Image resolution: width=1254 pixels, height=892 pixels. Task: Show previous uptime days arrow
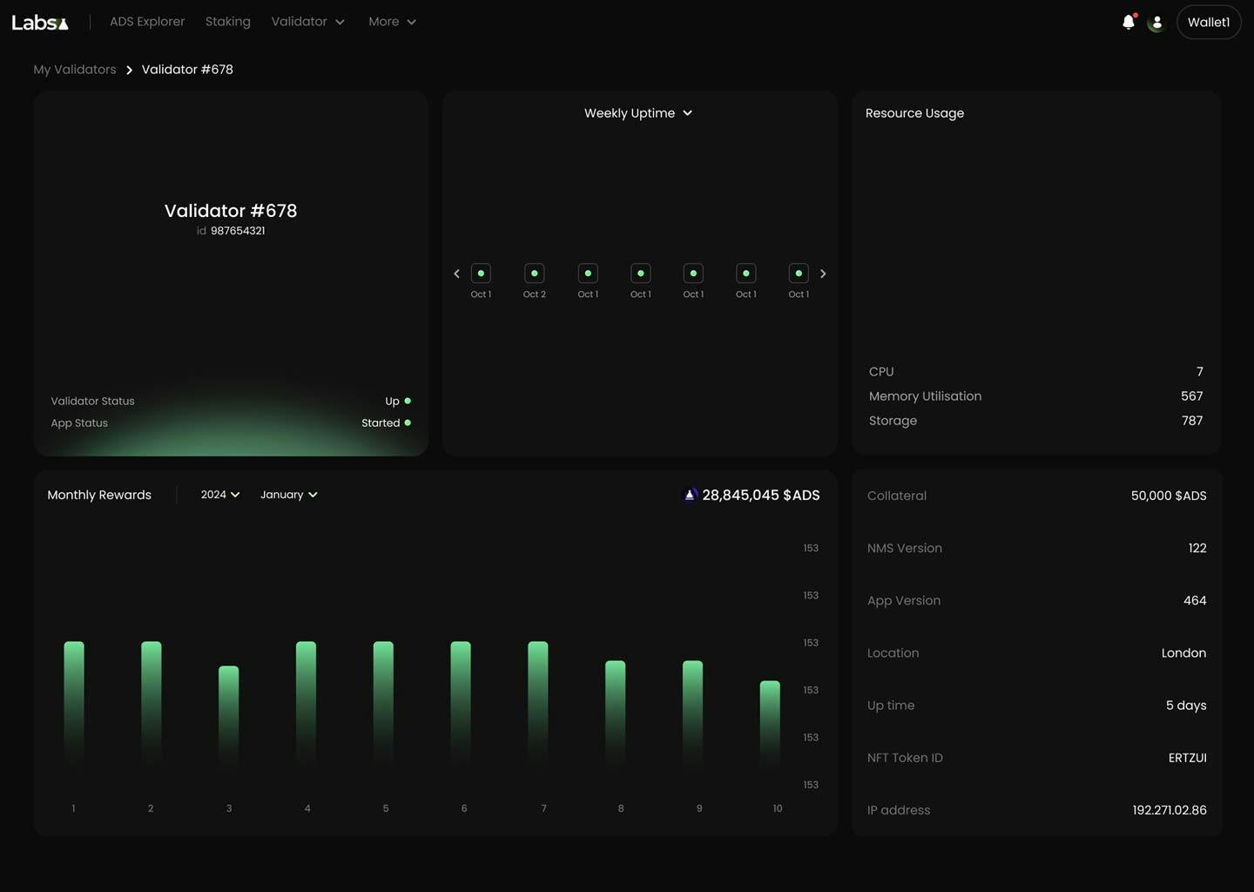point(456,274)
